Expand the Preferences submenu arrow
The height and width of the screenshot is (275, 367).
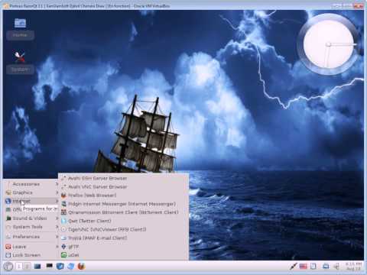click(x=57, y=237)
